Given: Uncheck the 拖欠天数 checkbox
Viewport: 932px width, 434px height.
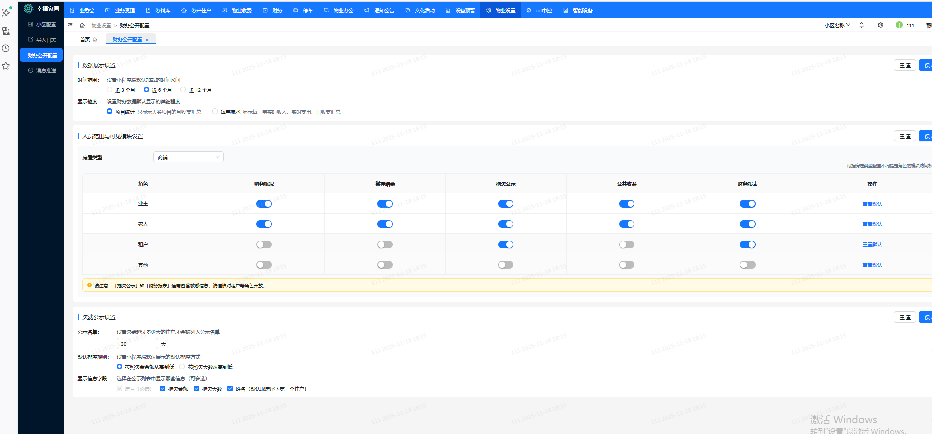Looking at the screenshot, I should tap(197, 389).
